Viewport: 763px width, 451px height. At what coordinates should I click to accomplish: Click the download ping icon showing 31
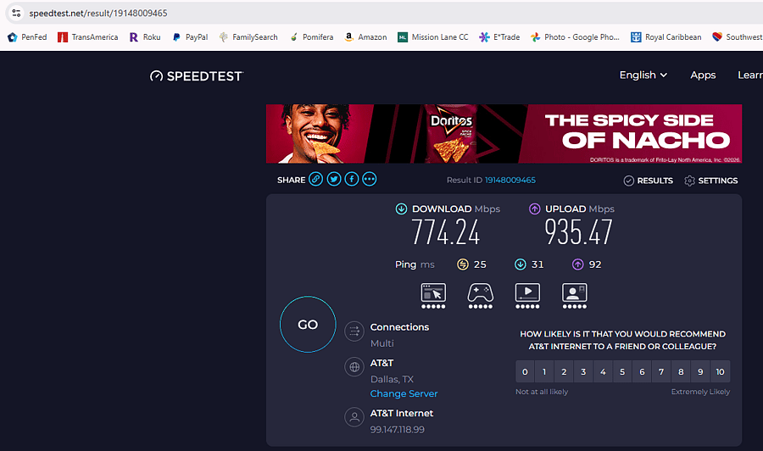(x=521, y=264)
